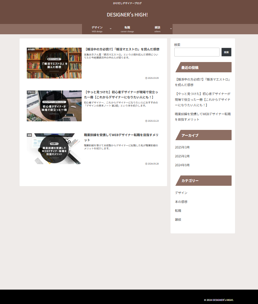Screen dimensions: 258x304
Task: Open the デザイン WEB design menu item
Action: click(97, 29)
